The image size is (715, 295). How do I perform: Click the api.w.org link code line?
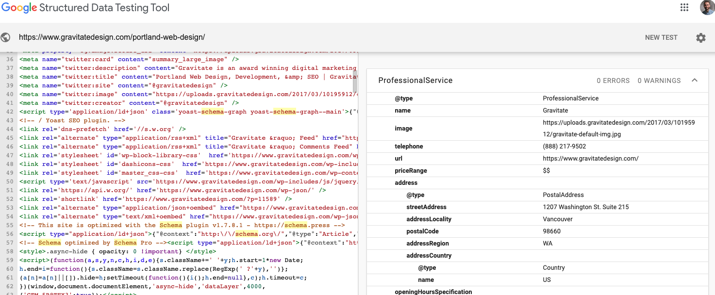(173, 191)
